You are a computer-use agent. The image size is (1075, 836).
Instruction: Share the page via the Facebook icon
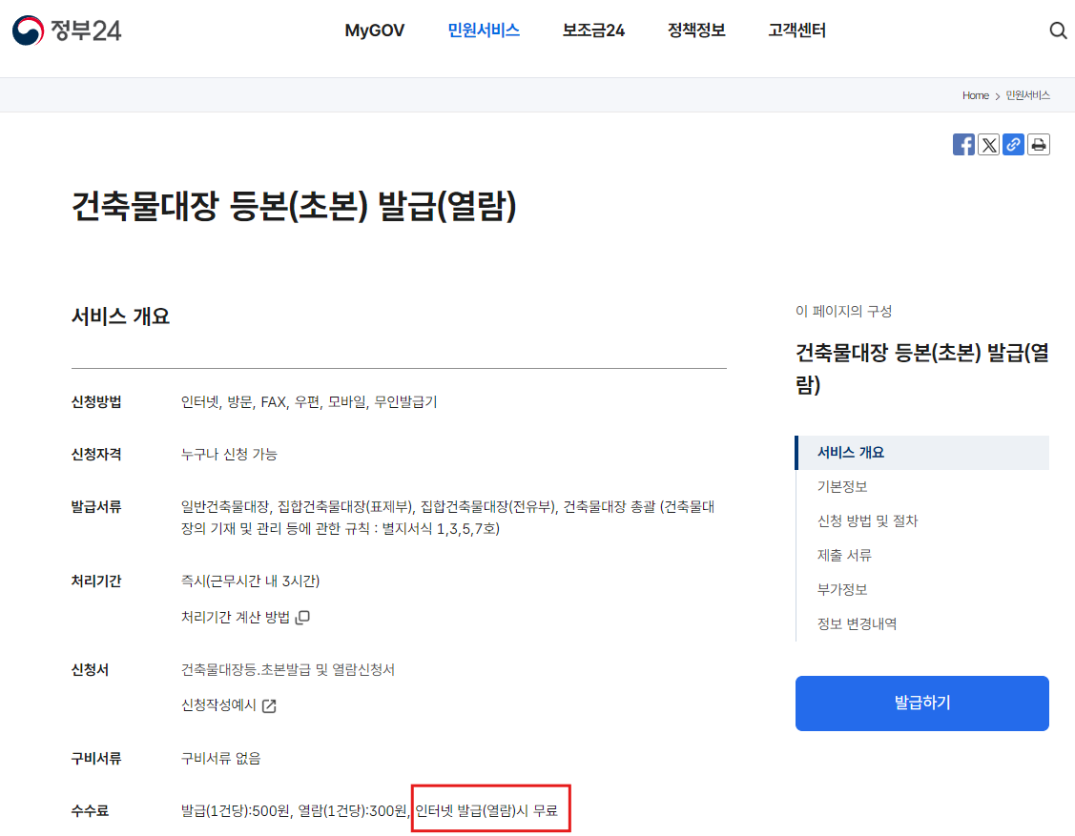coord(963,144)
